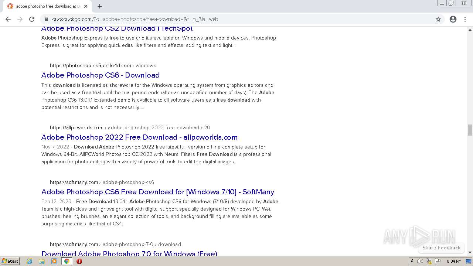Image resolution: width=473 pixels, height=266 pixels.
Task: Show hidden system tray icons
Action: [x=412, y=261]
